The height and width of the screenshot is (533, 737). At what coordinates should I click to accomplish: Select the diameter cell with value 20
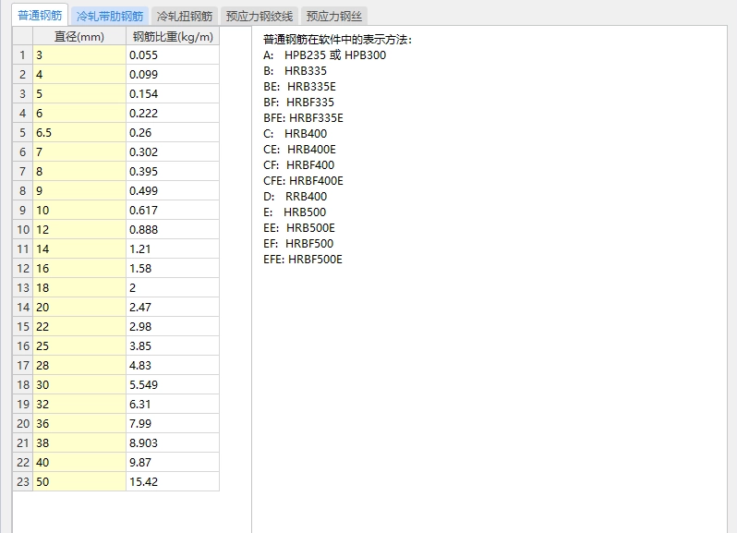tap(79, 307)
